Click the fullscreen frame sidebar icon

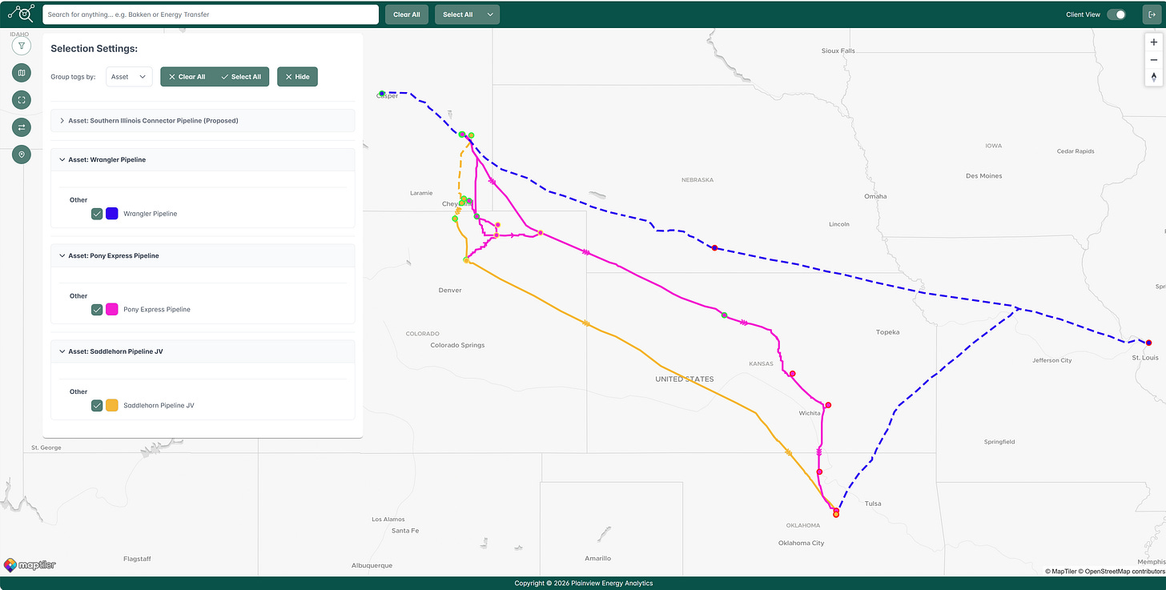coord(22,100)
